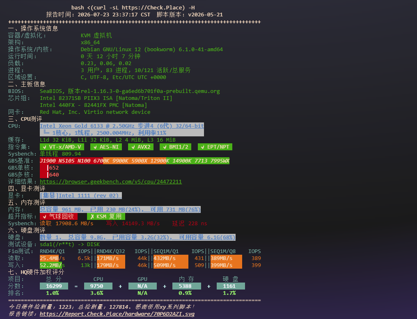Click the memory latency 228 ns value
Screen dimensions: 417x319
(x=190, y=224)
